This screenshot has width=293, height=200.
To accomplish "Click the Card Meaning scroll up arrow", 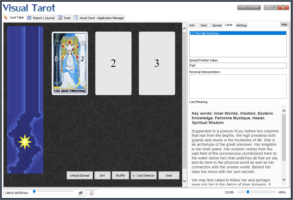I will 284,111.
